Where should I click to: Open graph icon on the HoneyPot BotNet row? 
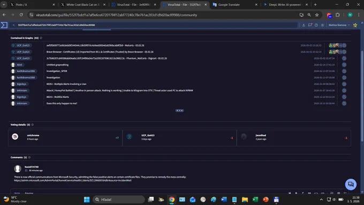[x=344, y=90]
